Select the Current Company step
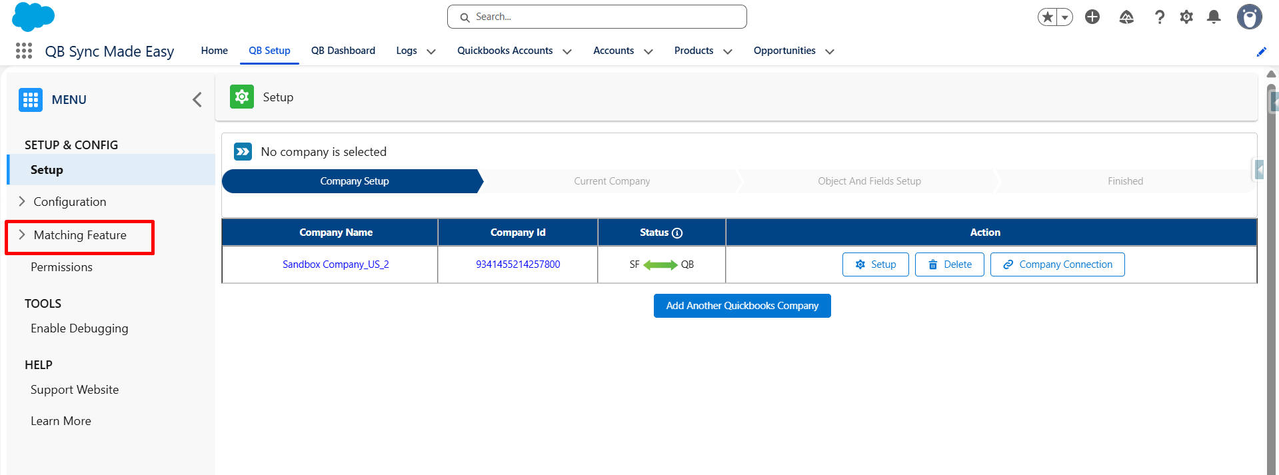The image size is (1279, 475). click(x=612, y=181)
